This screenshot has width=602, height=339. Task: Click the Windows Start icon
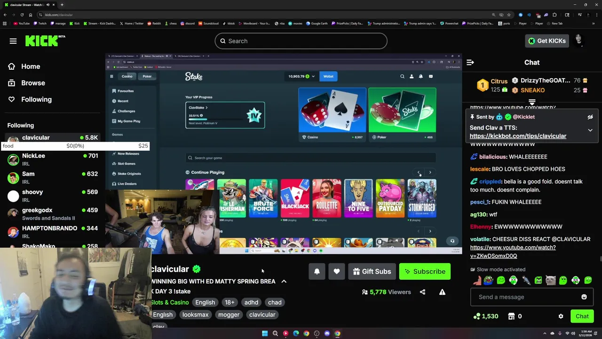pyautogui.click(x=265, y=333)
